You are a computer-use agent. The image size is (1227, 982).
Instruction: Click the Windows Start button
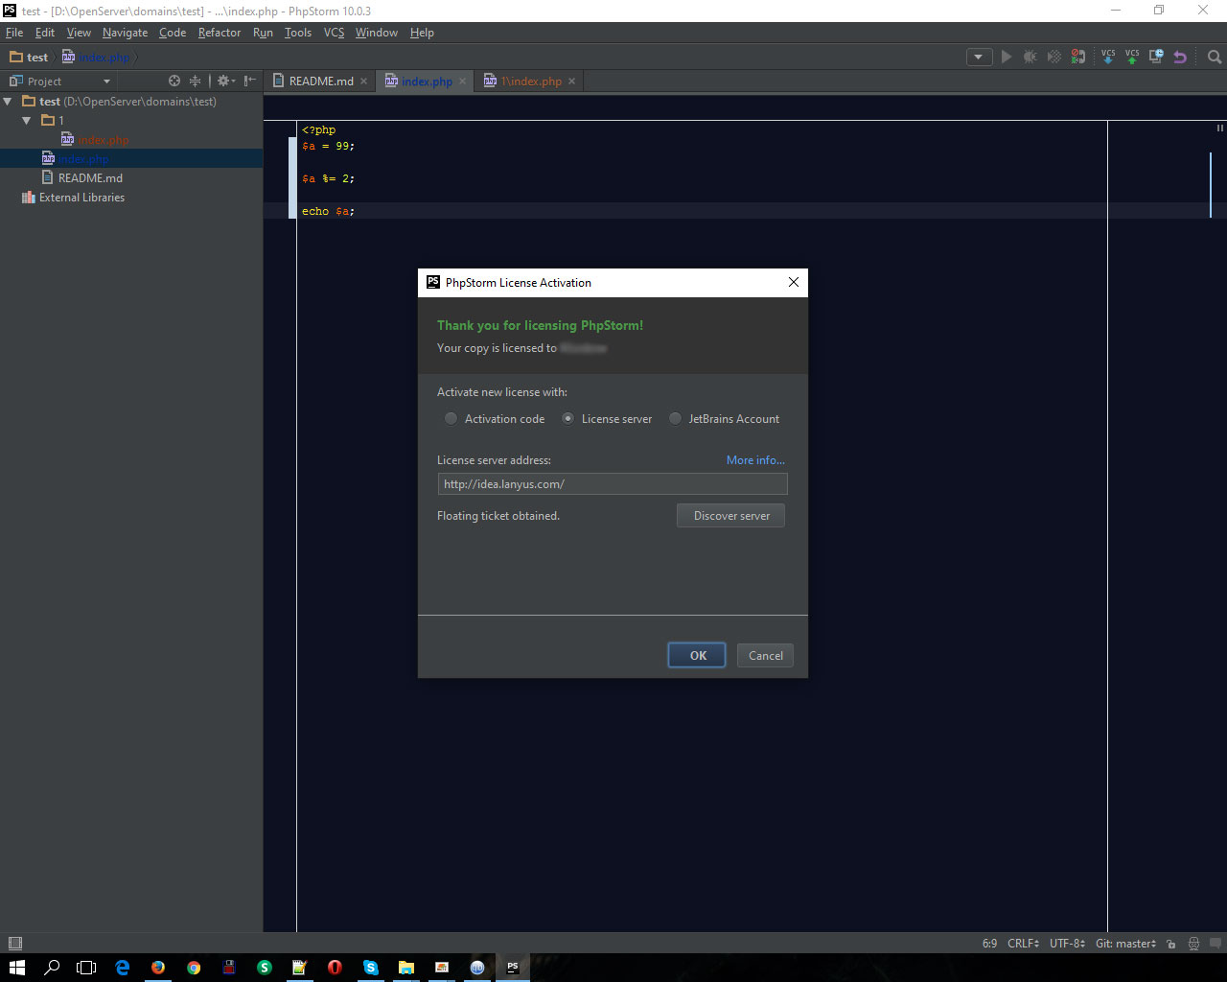tap(17, 968)
